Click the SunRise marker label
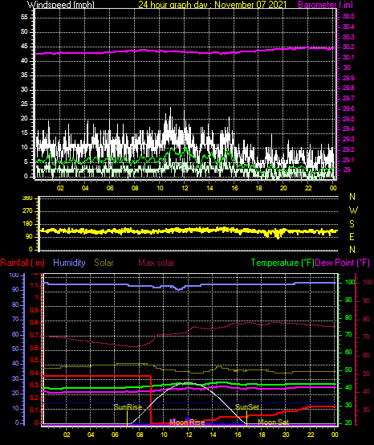The height and width of the screenshot is (445, 374). coord(128,407)
